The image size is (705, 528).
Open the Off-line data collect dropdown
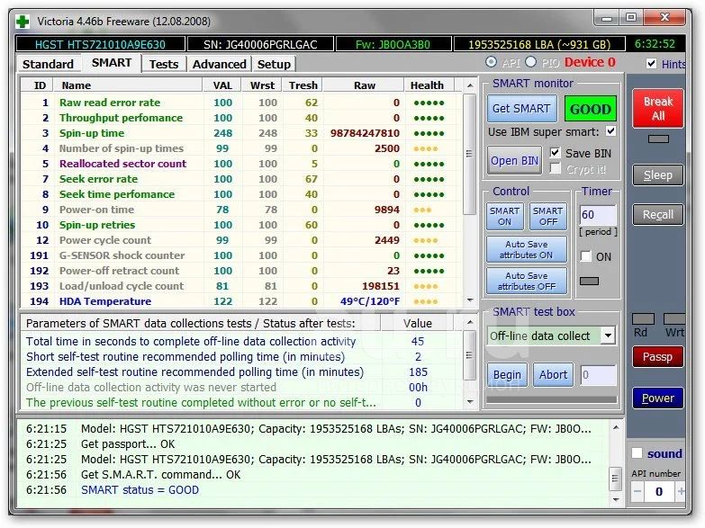(608, 336)
